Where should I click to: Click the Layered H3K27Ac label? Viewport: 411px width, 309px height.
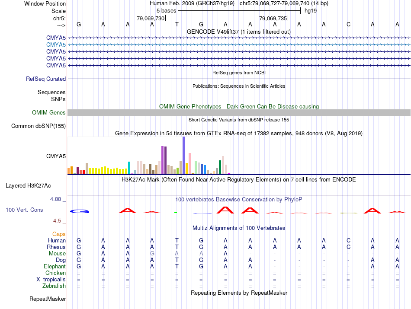28,186
